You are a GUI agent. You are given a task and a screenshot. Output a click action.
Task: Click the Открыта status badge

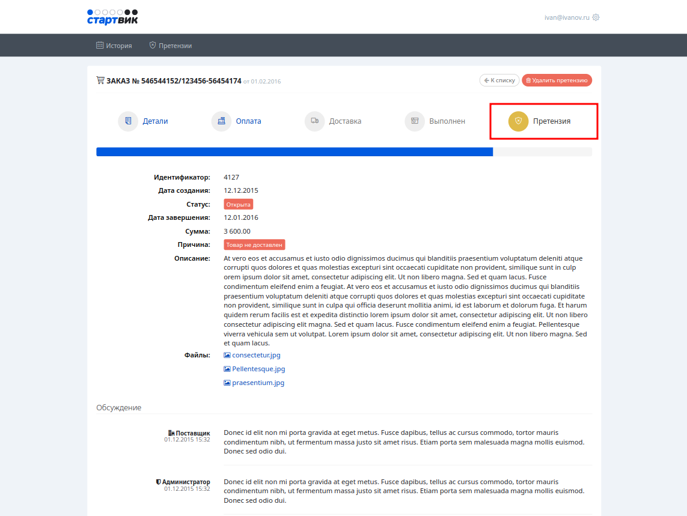(x=238, y=204)
